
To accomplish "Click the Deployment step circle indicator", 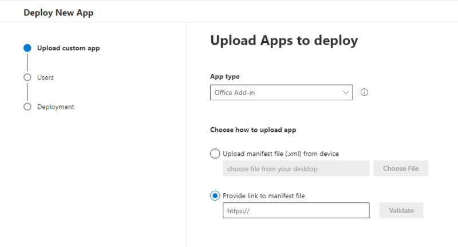I will 27,107.
